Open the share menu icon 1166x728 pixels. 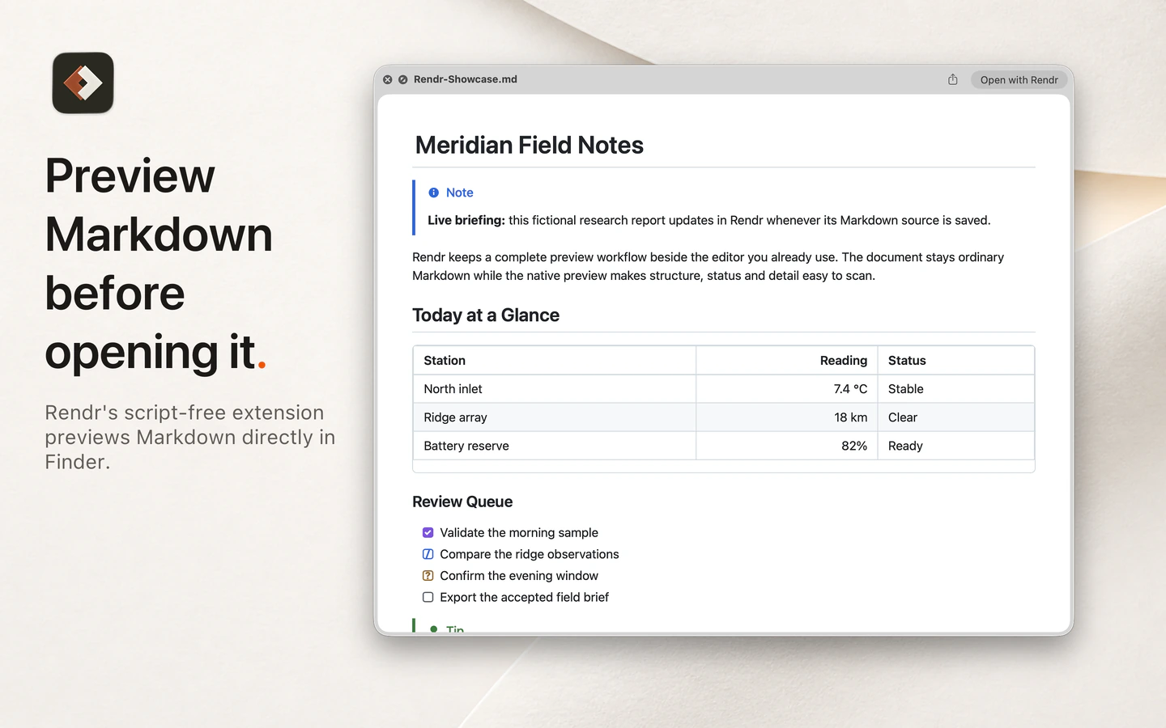[953, 79]
